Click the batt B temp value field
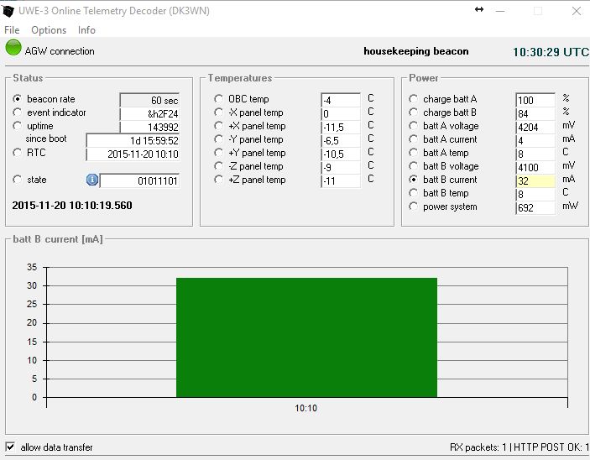 (535, 194)
